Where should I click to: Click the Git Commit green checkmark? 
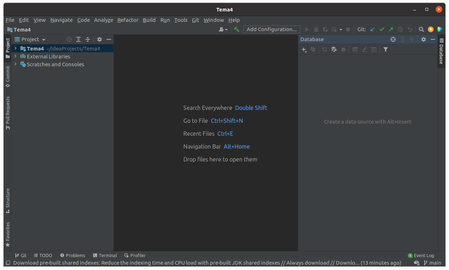382,29
